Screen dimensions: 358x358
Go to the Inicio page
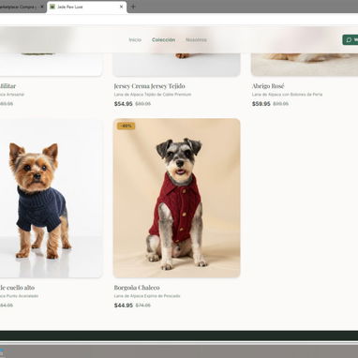(135, 39)
